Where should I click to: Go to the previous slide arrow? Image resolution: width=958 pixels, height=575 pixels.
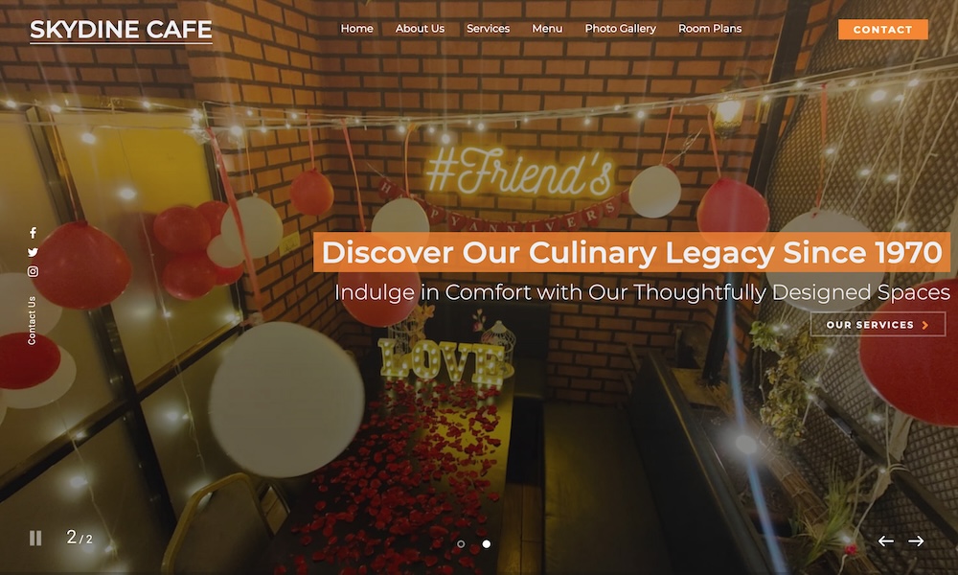coord(886,540)
